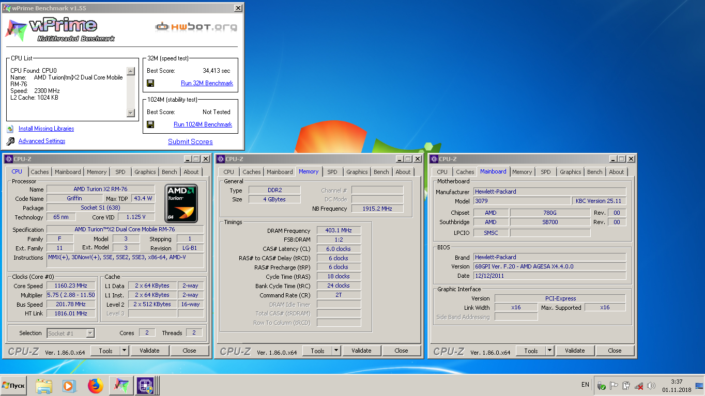
Task: Click the Run 1024M Benchmark link
Action: click(x=203, y=124)
